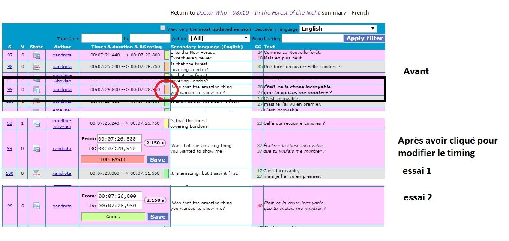Toggle 'View only the most updated version' checkbox
Viewport: 509px width, 241px height.
click(163, 28)
